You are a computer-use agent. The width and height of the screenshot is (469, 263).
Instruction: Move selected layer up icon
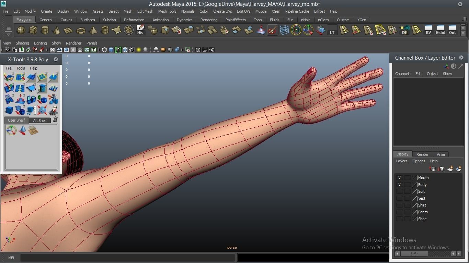(x=432, y=168)
